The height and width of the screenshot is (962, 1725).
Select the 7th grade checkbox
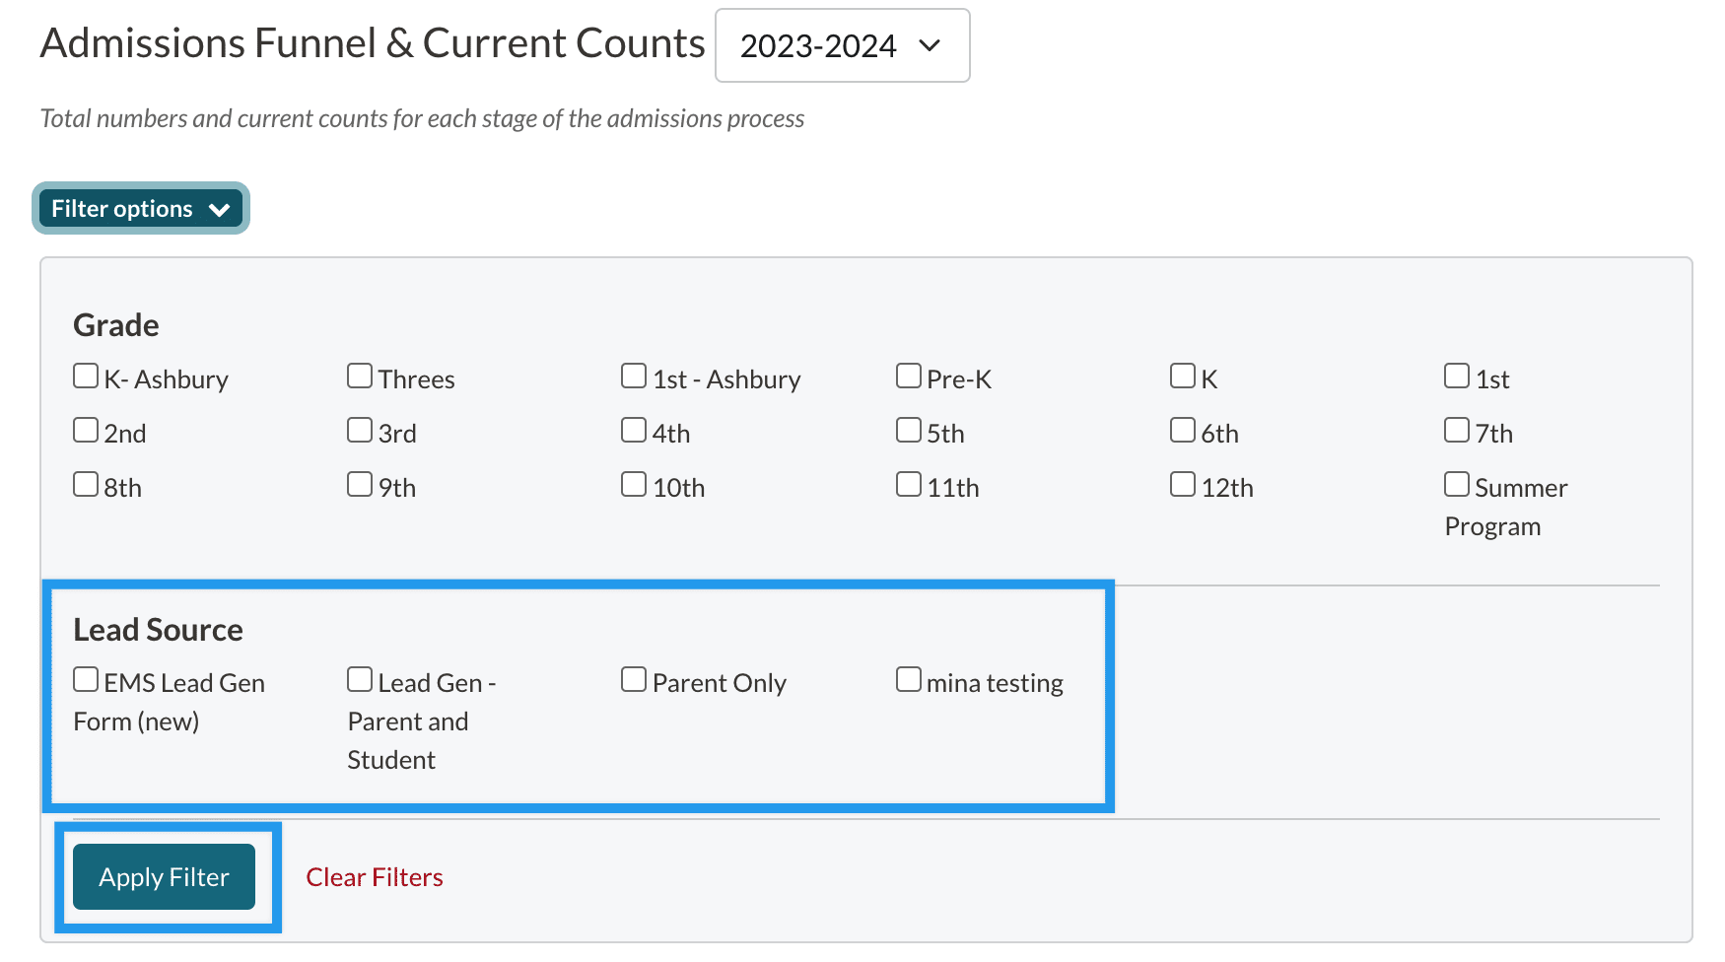point(1456,431)
